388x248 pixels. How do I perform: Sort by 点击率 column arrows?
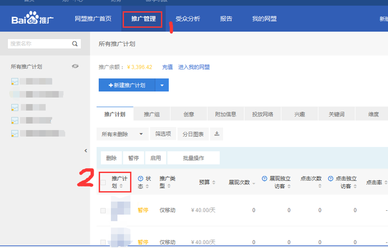point(386,182)
